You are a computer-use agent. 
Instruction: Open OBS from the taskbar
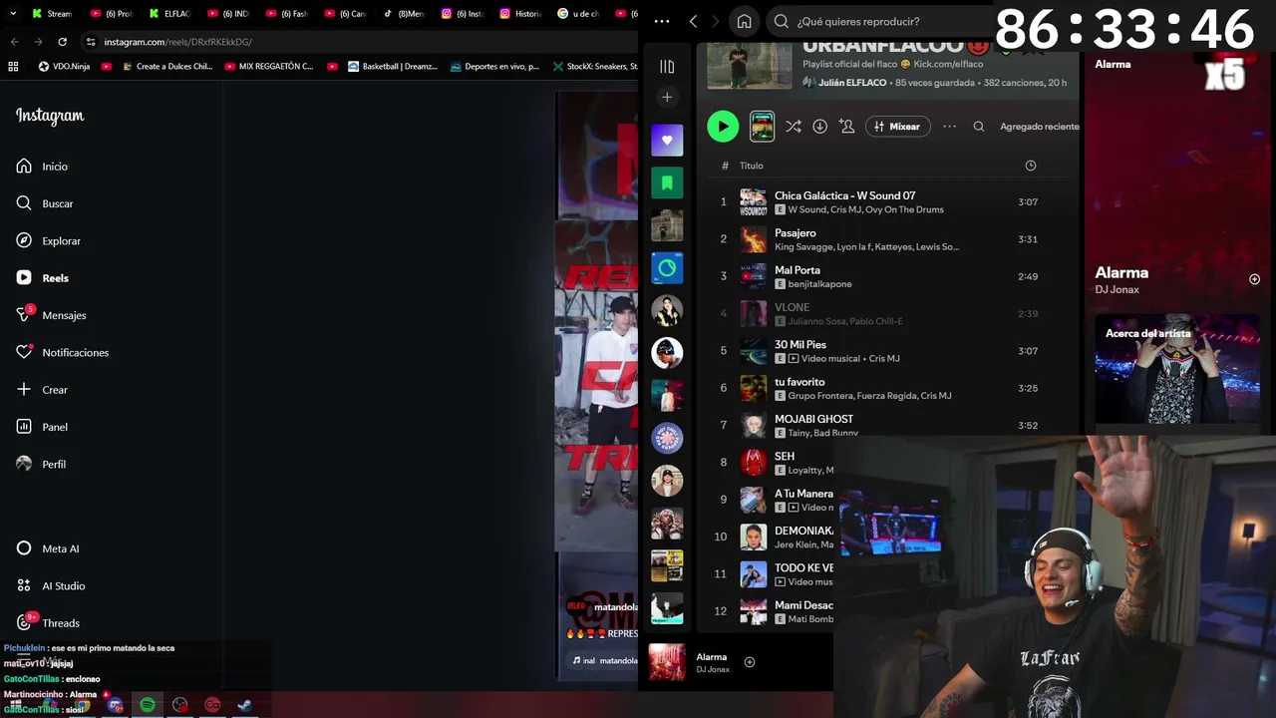click(x=179, y=705)
